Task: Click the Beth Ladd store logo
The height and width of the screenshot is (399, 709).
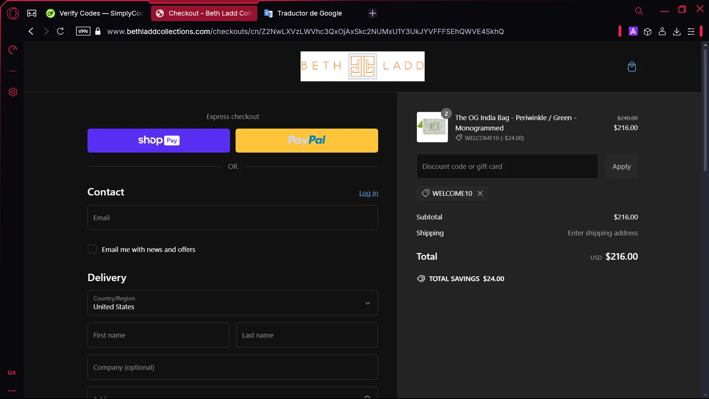Action: 363,66
